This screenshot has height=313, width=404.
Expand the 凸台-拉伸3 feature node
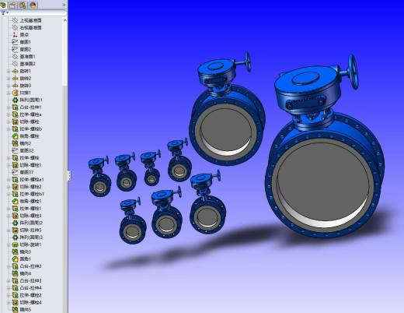(9, 281)
